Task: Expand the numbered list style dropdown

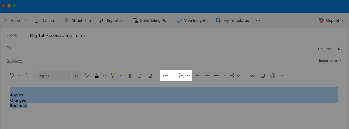Action: click(189, 76)
